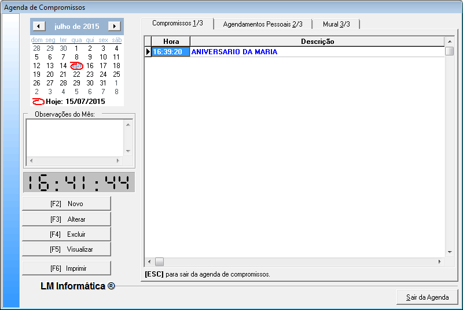The width and height of the screenshot is (463, 310).
Task: Select day 22 in the calendar
Action: click(76, 74)
